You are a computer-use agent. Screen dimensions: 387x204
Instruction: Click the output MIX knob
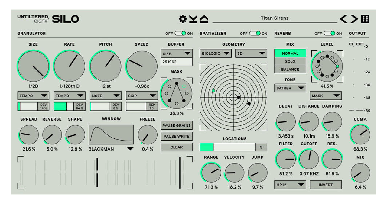point(360,173)
